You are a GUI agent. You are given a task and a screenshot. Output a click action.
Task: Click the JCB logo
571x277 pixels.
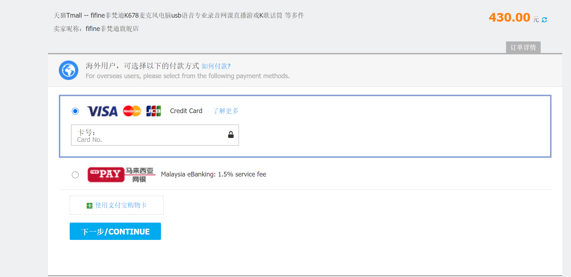[x=153, y=111]
